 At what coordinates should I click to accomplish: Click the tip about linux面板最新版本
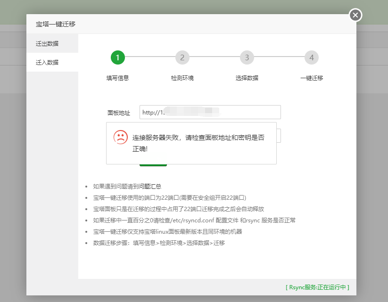167,231
